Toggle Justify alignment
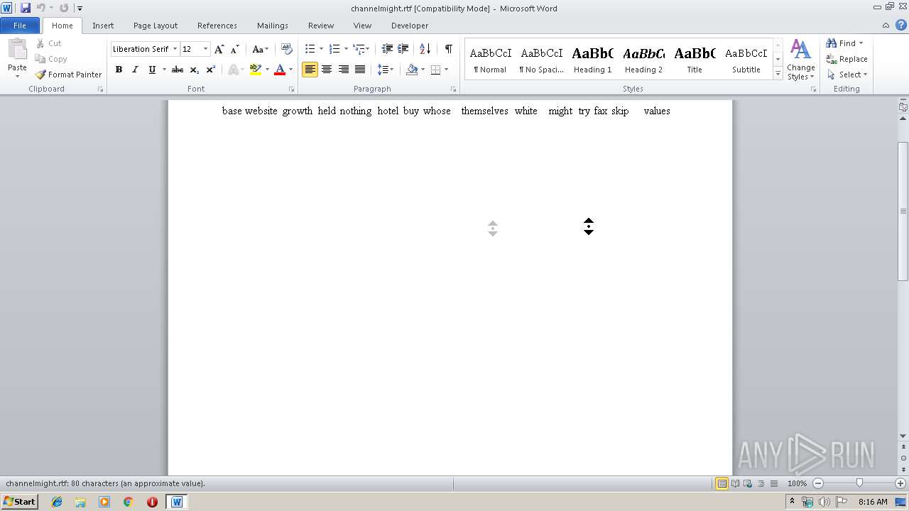The image size is (909, 511). [x=360, y=70]
